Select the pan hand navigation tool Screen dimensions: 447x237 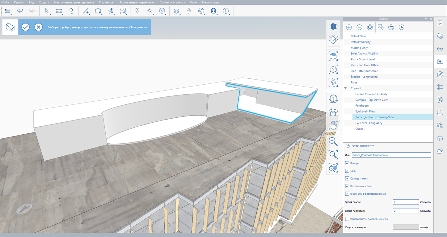333,125
